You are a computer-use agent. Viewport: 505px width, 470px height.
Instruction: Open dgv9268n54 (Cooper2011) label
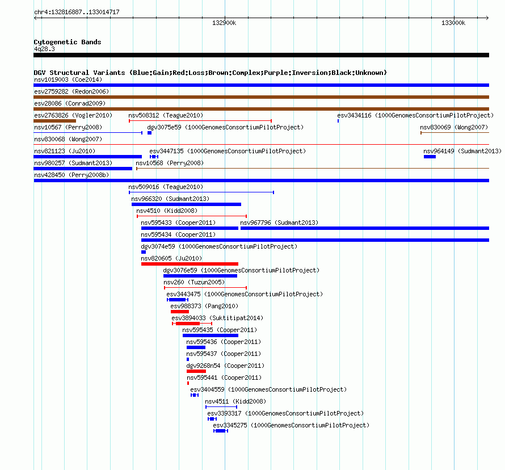(225, 366)
